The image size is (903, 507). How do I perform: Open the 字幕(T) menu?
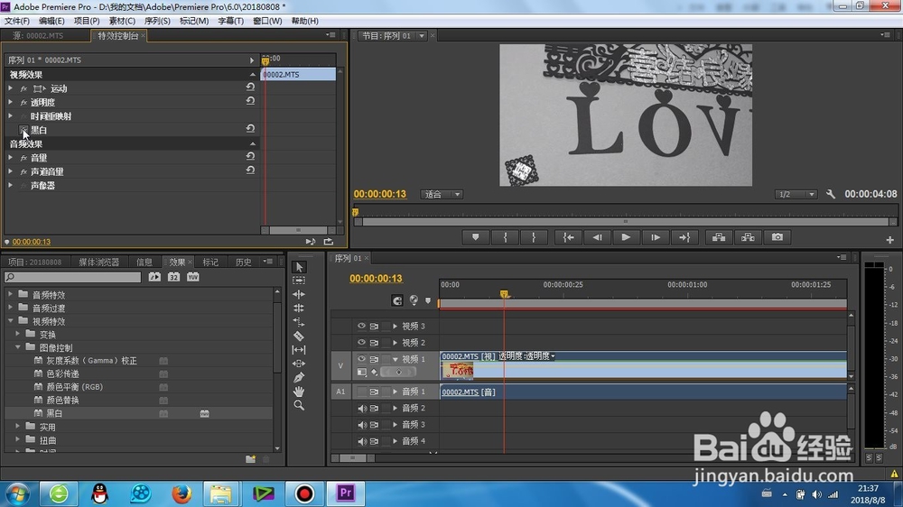[230, 21]
